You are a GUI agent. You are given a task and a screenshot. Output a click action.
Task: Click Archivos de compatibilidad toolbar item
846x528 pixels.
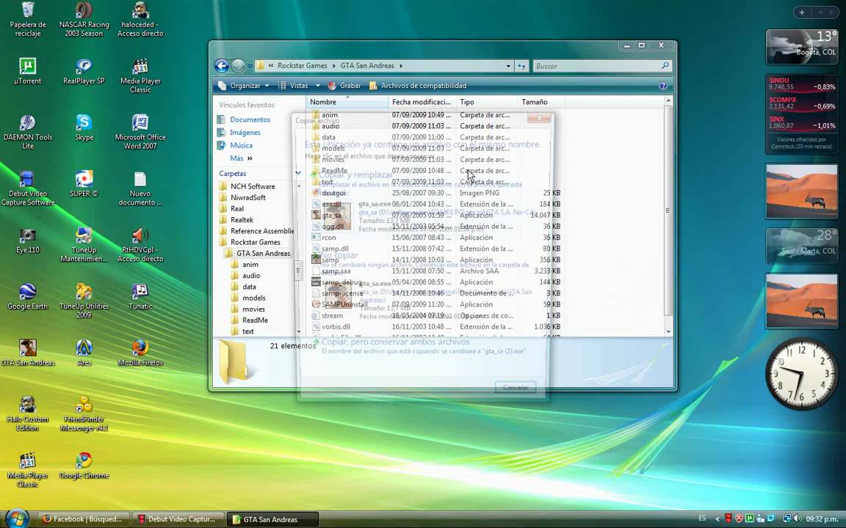tap(418, 86)
